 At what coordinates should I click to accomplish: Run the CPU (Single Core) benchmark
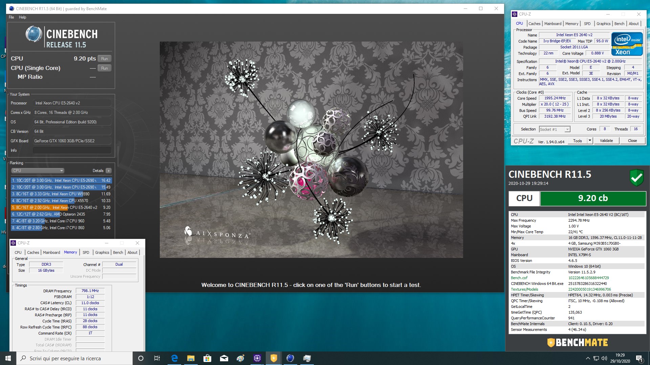pos(105,68)
